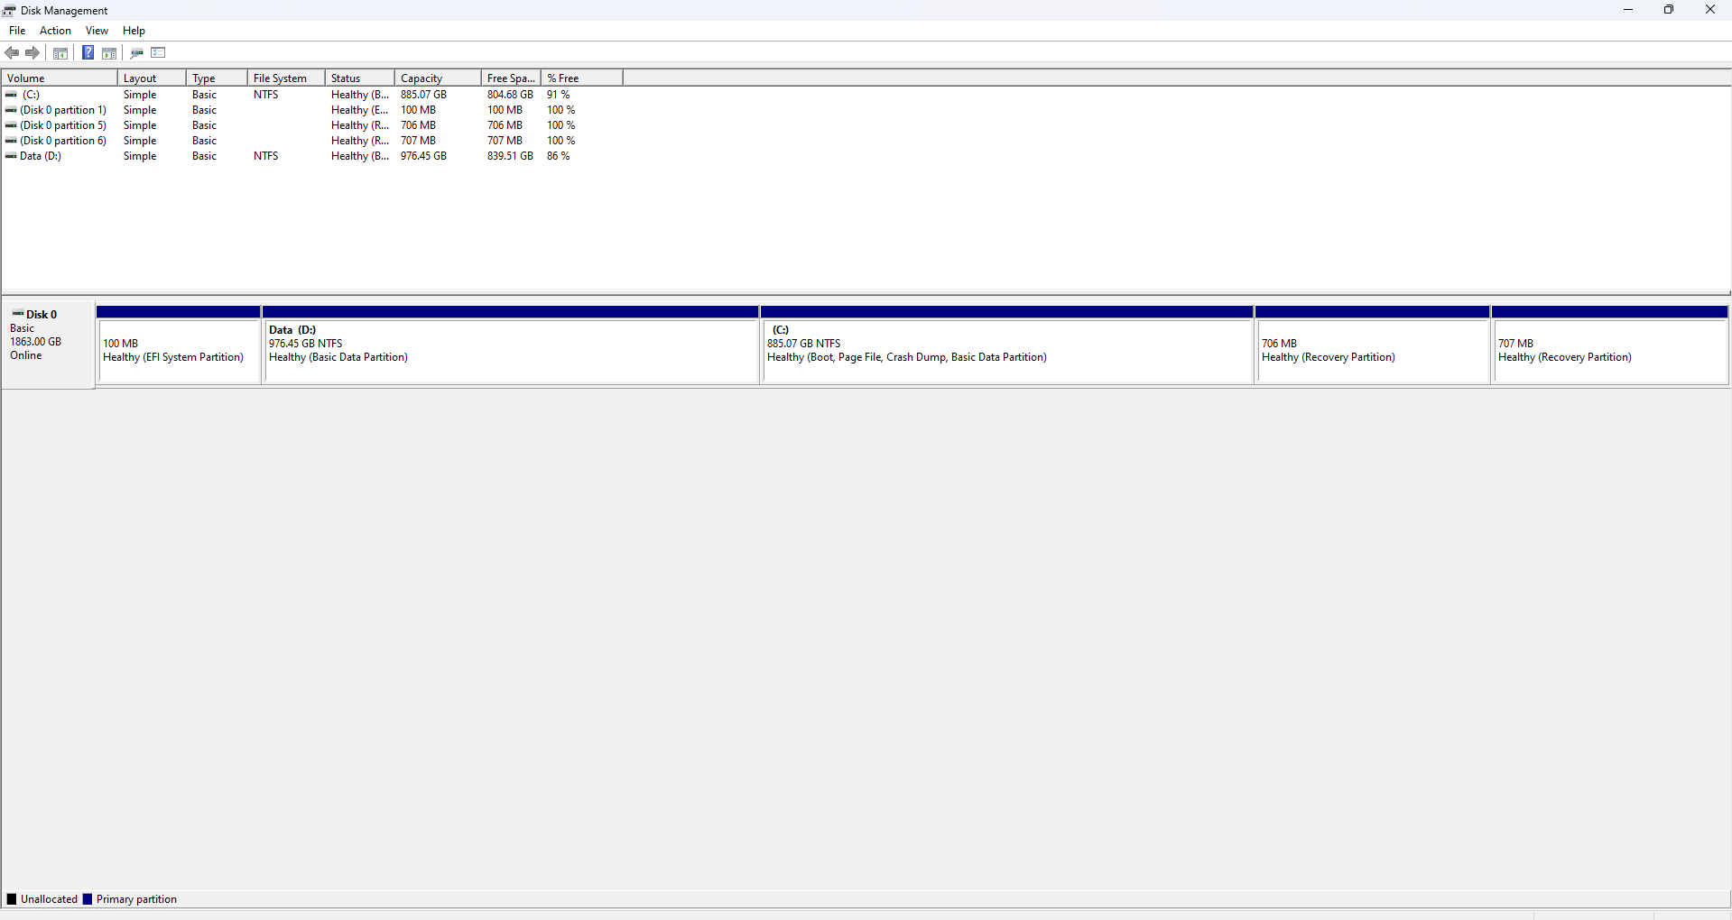This screenshot has height=920, width=1732.
Task: Click the Forward navigation arrow icon
Action: pos(32,52)
